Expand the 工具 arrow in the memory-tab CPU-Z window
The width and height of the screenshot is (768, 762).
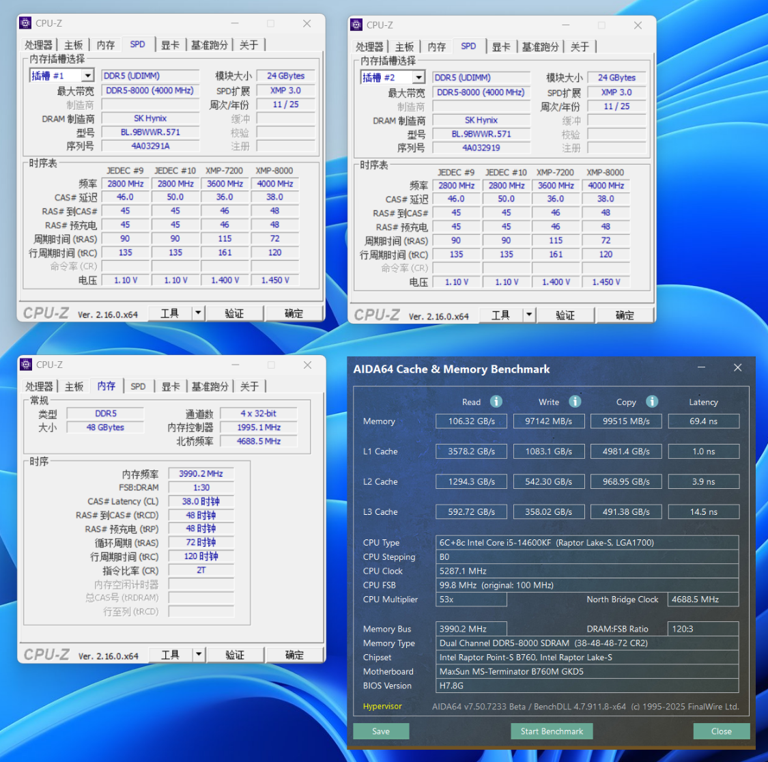coord(199,655)
